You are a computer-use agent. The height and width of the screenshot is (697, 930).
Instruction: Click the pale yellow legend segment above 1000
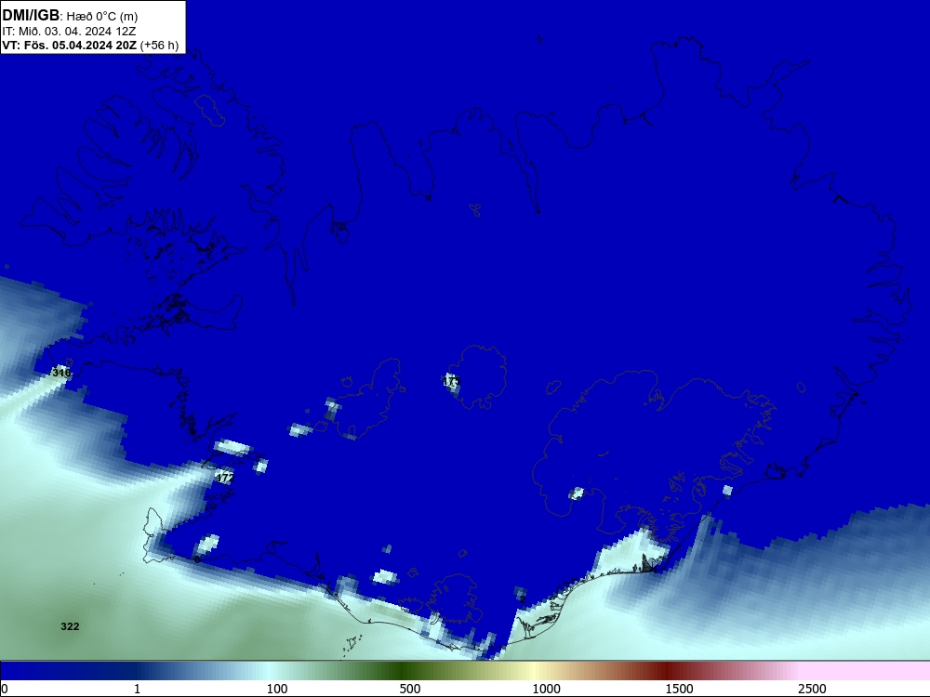coord(534,671)
